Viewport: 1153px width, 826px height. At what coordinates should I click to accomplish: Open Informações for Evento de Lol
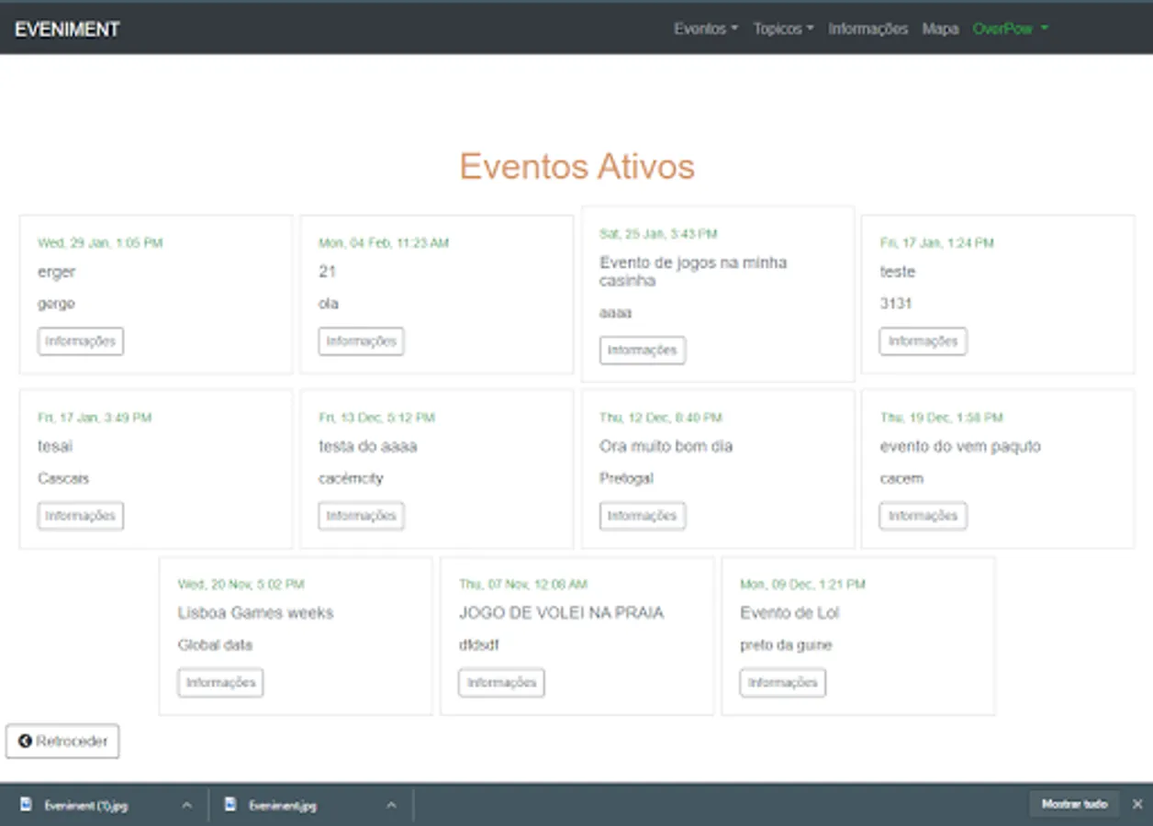783,683
